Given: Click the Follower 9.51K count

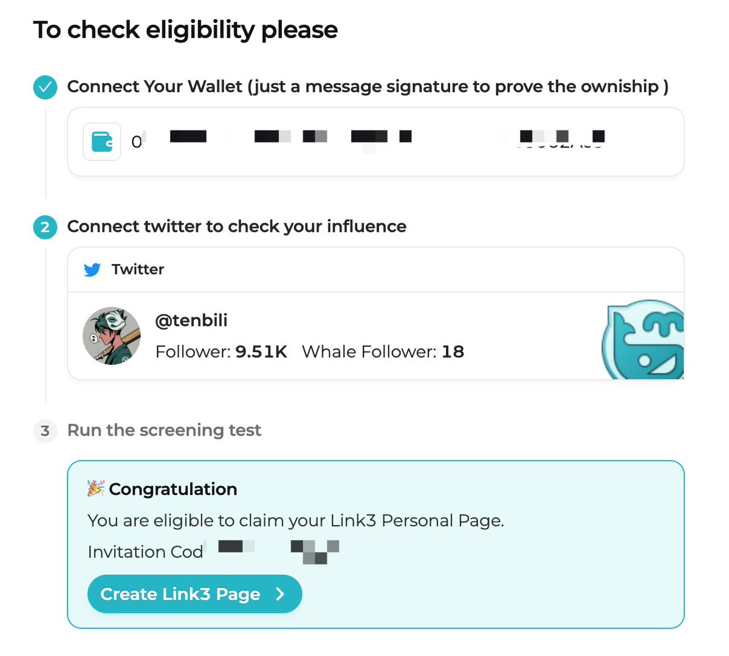Looking at the screenshot, I should point(221,352).
